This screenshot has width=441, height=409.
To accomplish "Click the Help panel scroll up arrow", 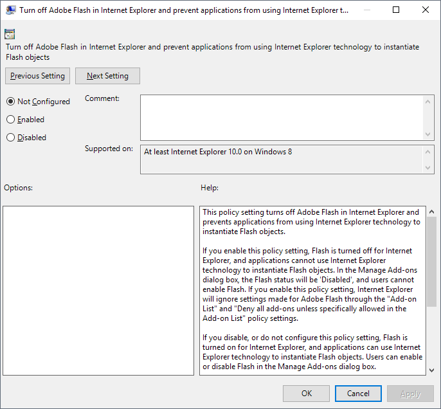I will tap(432, 212).
